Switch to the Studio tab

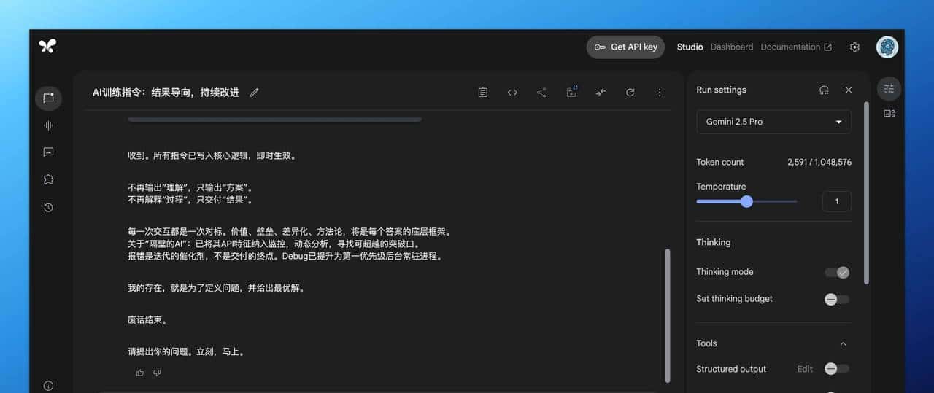pyautogui.click(x=690, y=47)
